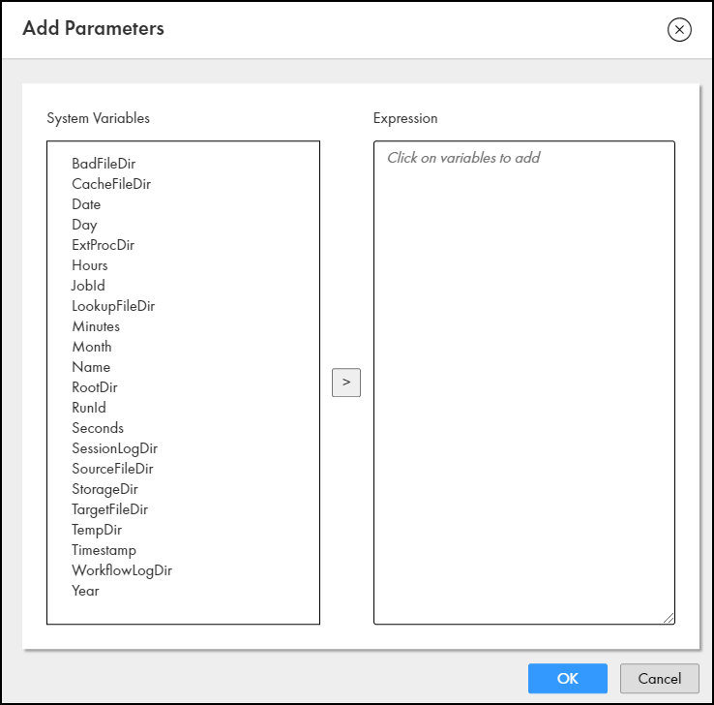Pick the Minutes variable
This screenshot has height=705, width=714.
(96, 326)
